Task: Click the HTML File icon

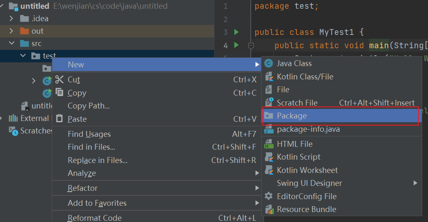Action: click(x=269, y=144)
